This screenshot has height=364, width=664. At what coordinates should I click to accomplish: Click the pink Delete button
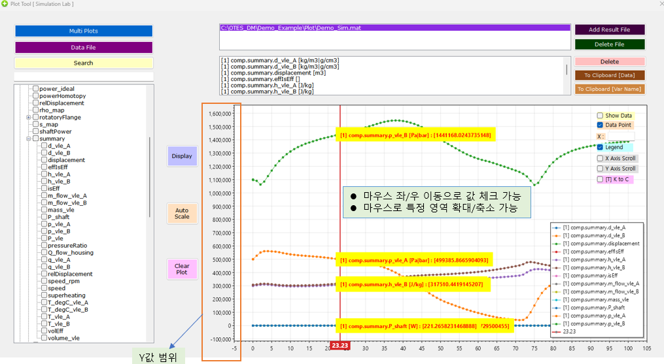pyautogui.click(x=609, y=62)
